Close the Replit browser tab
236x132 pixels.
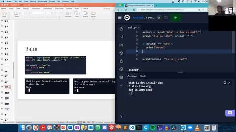152,5
